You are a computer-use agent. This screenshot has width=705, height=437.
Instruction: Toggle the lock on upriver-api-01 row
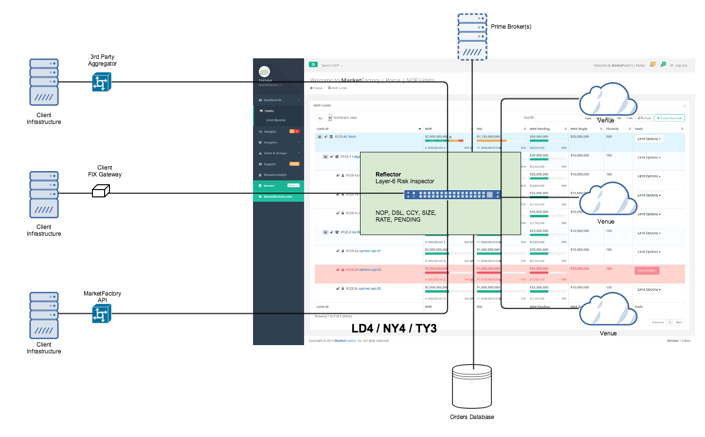click(337, 251)
